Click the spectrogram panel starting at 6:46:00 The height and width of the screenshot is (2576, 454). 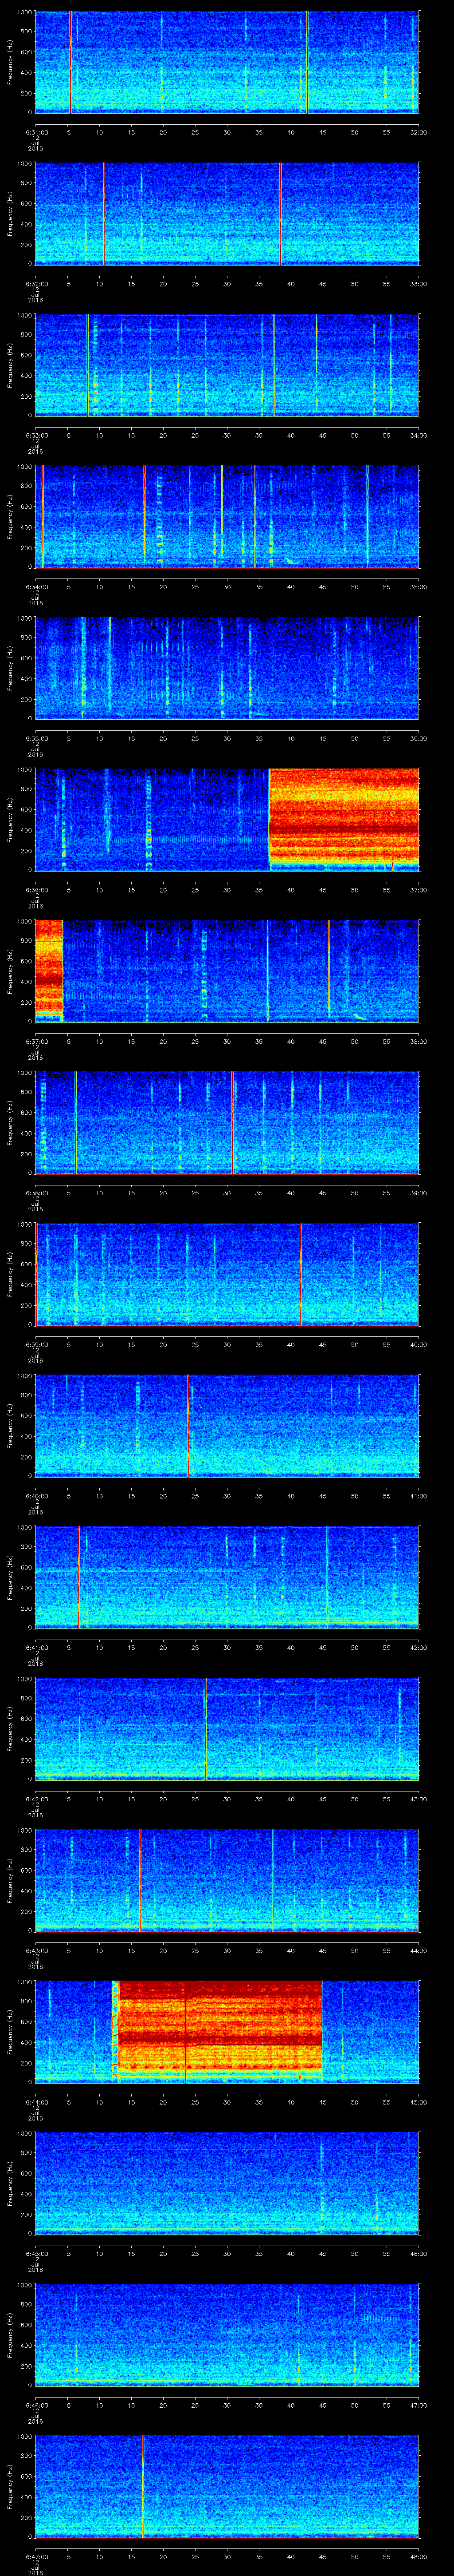pyautogui.click(x=227, y=2334)
